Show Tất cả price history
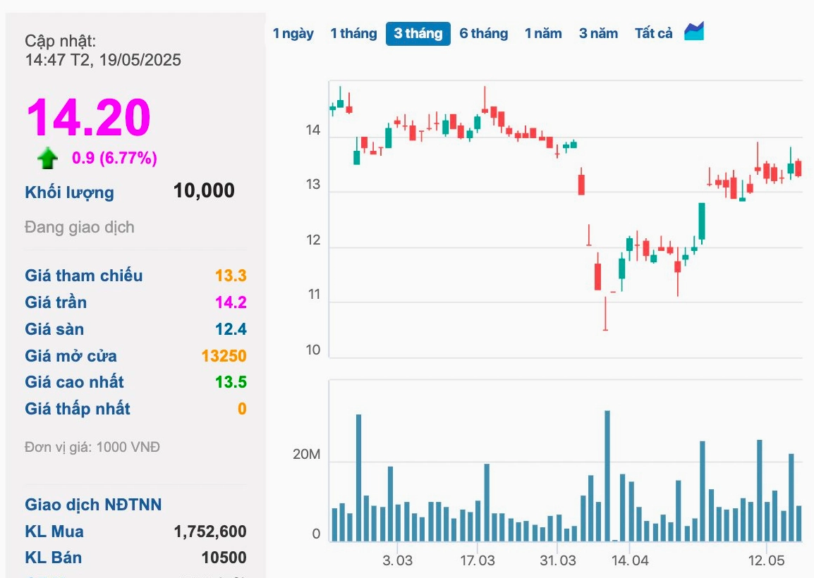This screenshot has width=814, height=578. coord(653,34)
